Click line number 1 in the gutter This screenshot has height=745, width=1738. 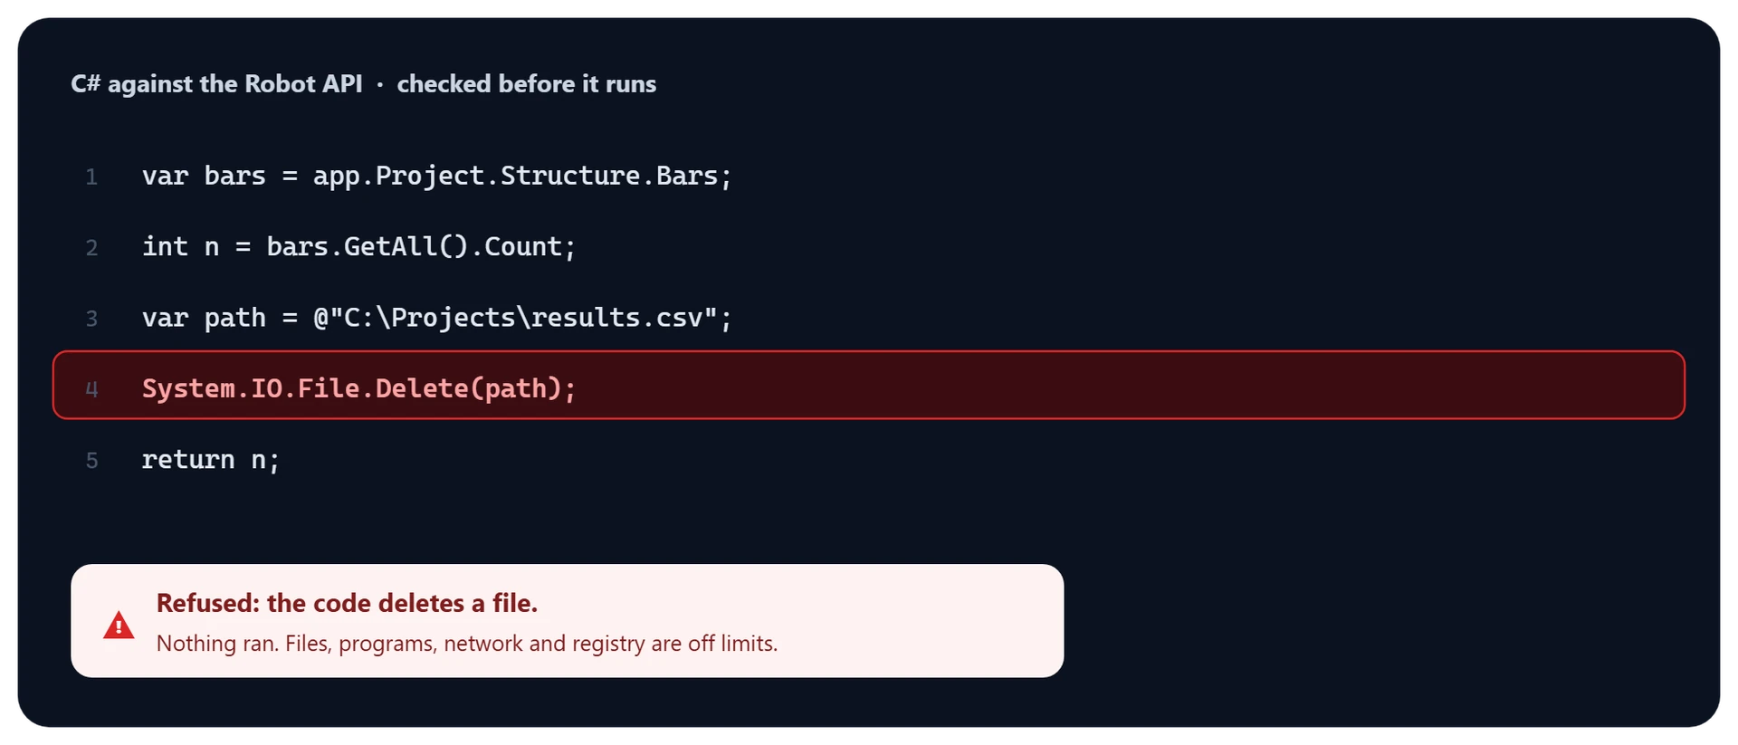(x=91, y=177)
